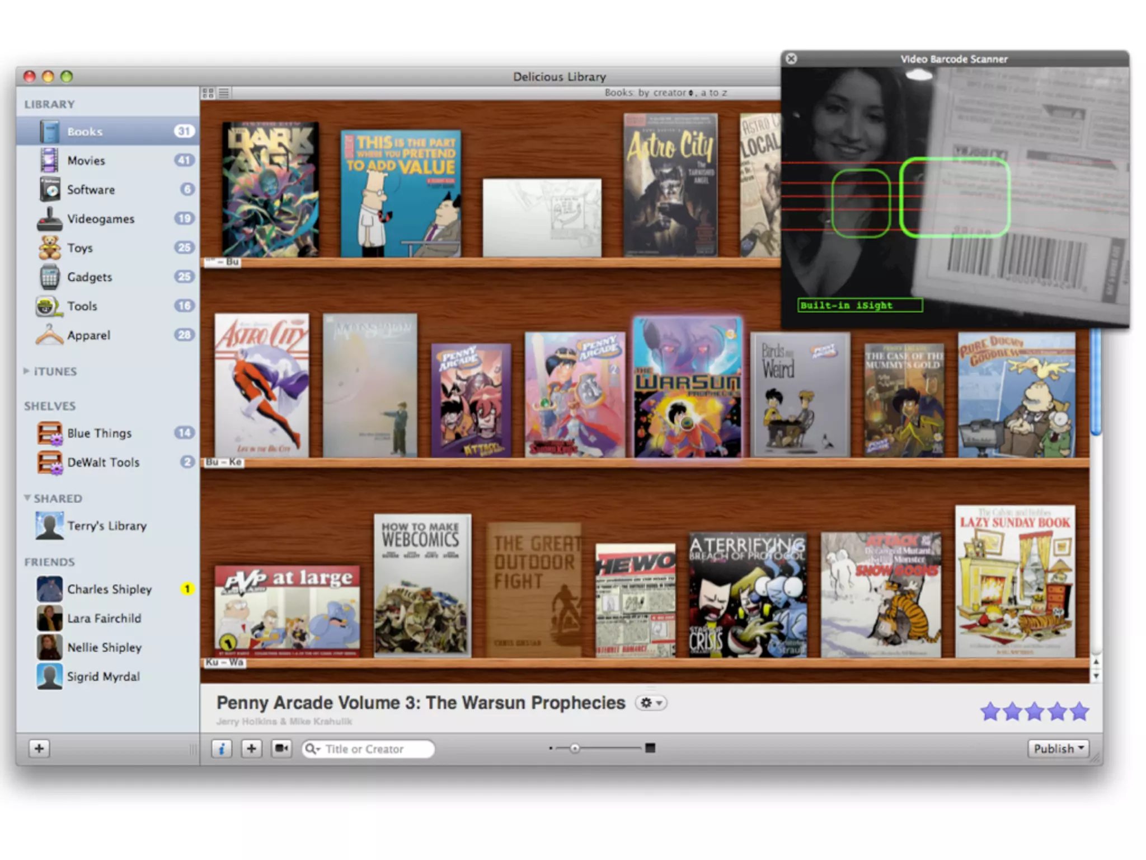Switch to list view mode
1146x860 pixels.
[224, 93]
